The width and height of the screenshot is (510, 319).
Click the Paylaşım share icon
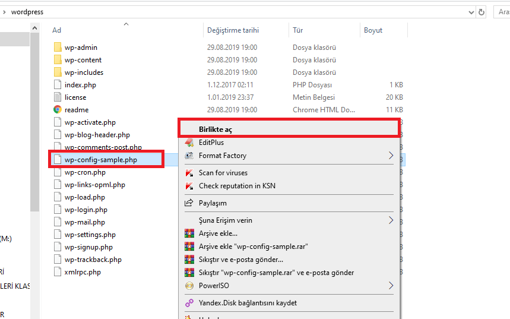189,203
